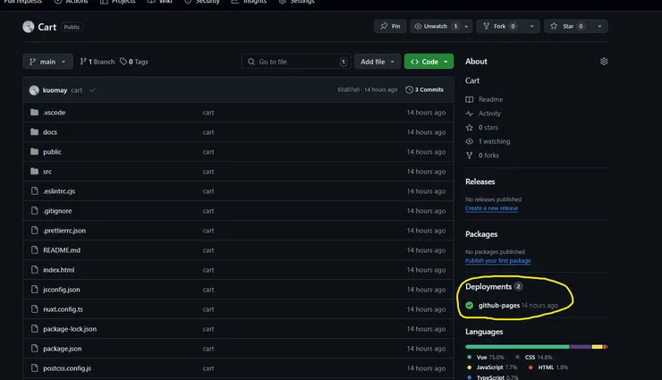Click the Unwatch button
This screenshot has width=662, height=380.
[x=436, y=26]
